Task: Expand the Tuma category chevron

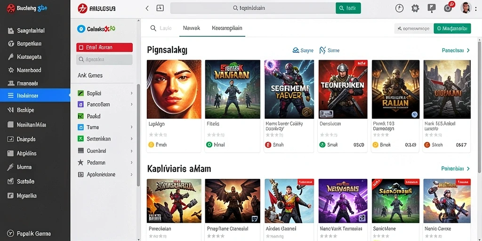Action: [x=132, y=127]
